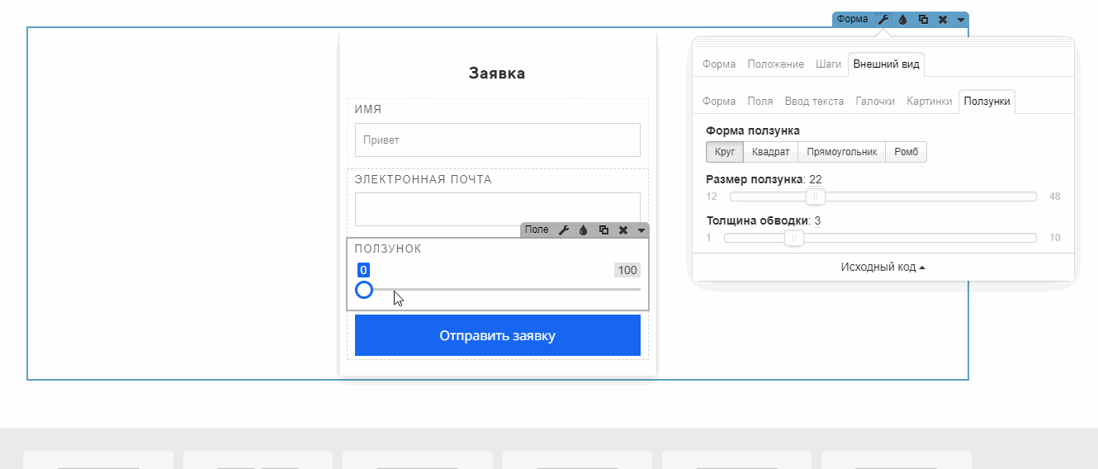
Task: Choose Квадрат as slider shape
Action: click(x=770, y=152)
